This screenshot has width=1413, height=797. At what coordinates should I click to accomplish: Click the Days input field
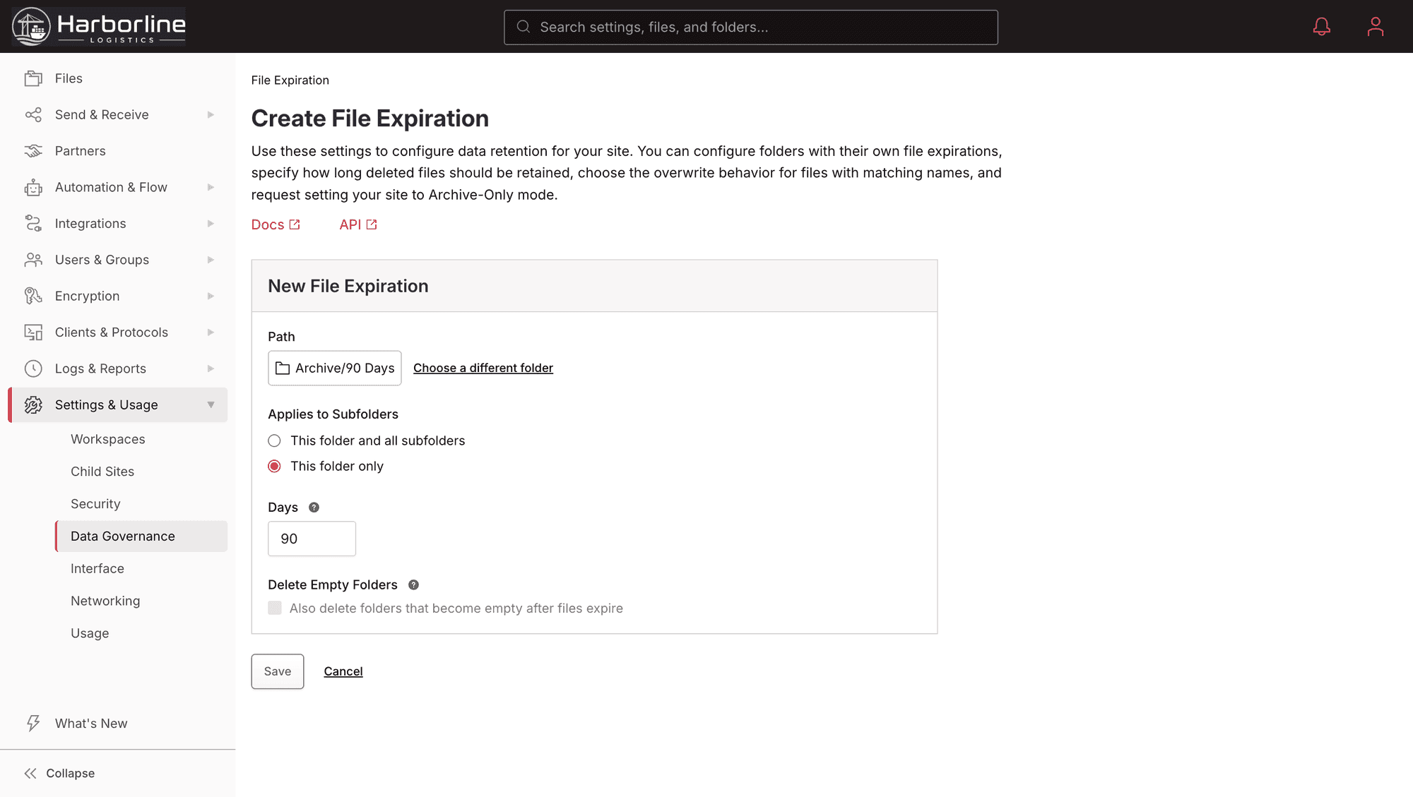[312, 539]
